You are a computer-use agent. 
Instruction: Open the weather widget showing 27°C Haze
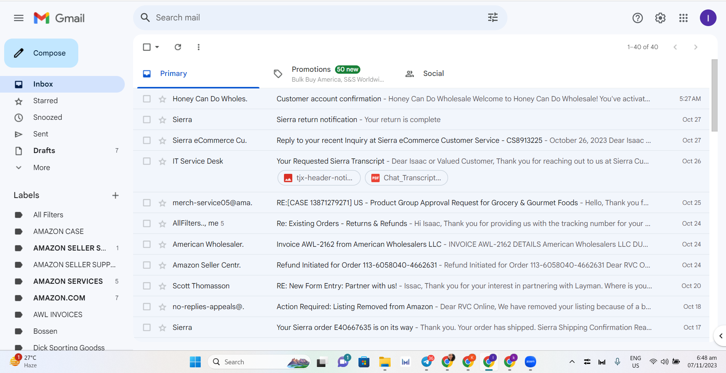23,362
